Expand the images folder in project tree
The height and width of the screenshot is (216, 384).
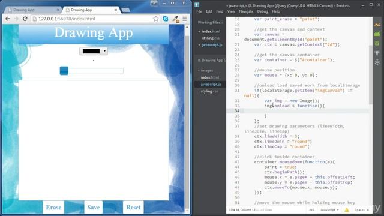pyautogui.click(x=206, y=71)
